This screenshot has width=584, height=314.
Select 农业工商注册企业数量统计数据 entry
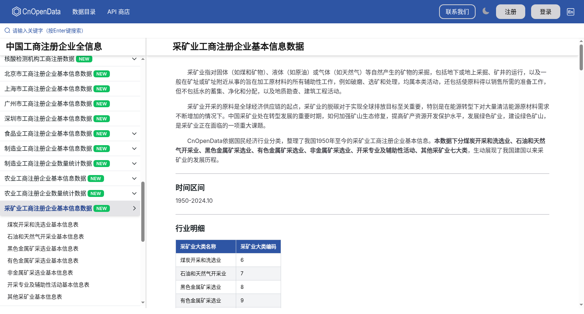pos(45,194)
